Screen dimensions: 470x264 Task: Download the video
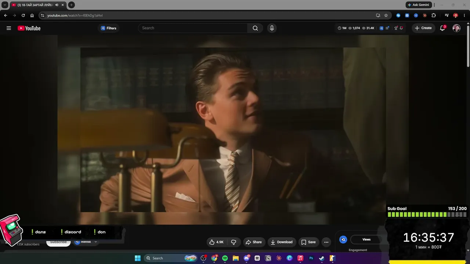tap(282, 242)
